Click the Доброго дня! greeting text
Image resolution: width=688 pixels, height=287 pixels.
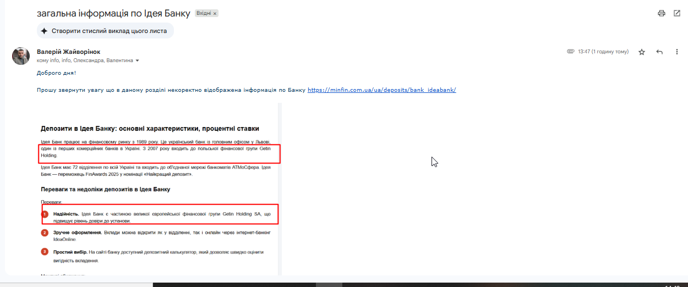pyautogui.click(x=56, y=73)
